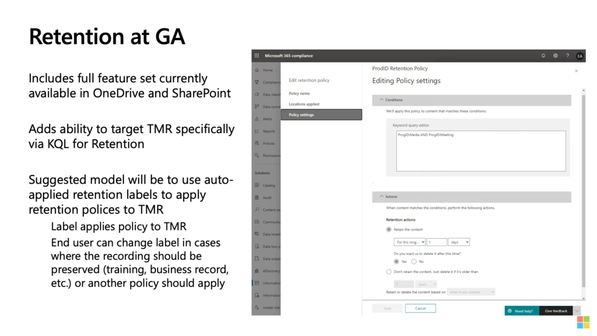Screen dimensions: 597x336
Task: Open the disabled years dropdown
Action: [x=426, y=284]
